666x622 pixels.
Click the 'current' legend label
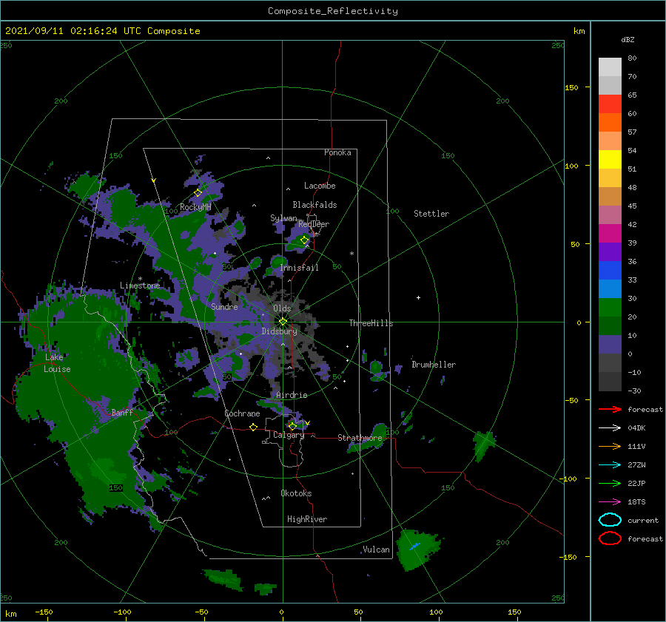(x=643, y=520)
